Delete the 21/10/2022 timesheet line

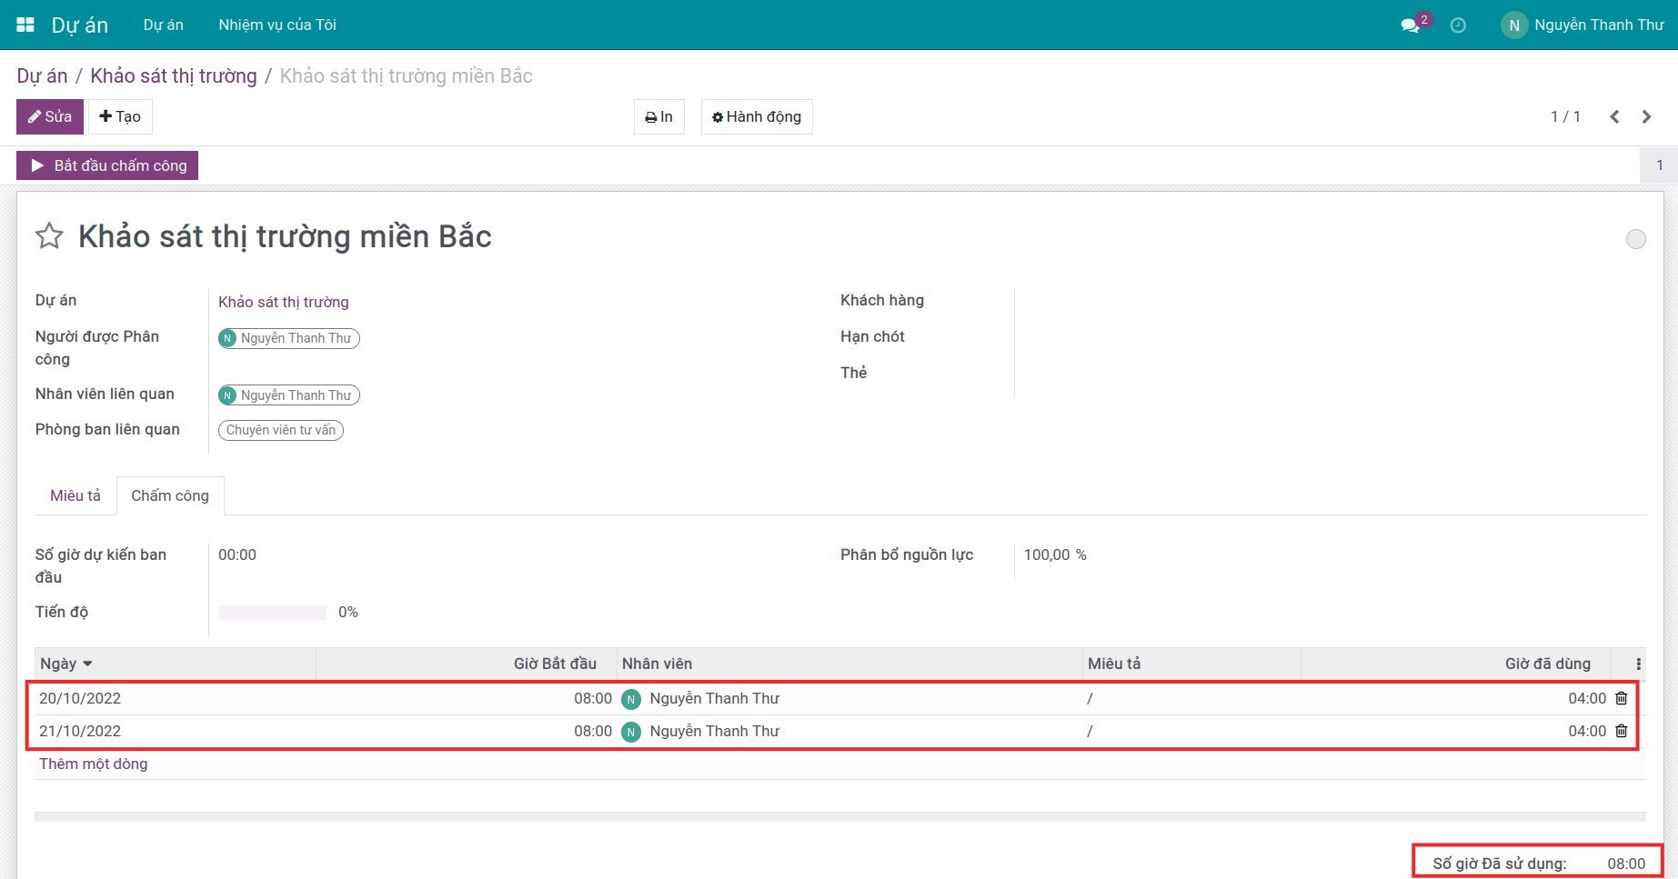coord(1621,731)
